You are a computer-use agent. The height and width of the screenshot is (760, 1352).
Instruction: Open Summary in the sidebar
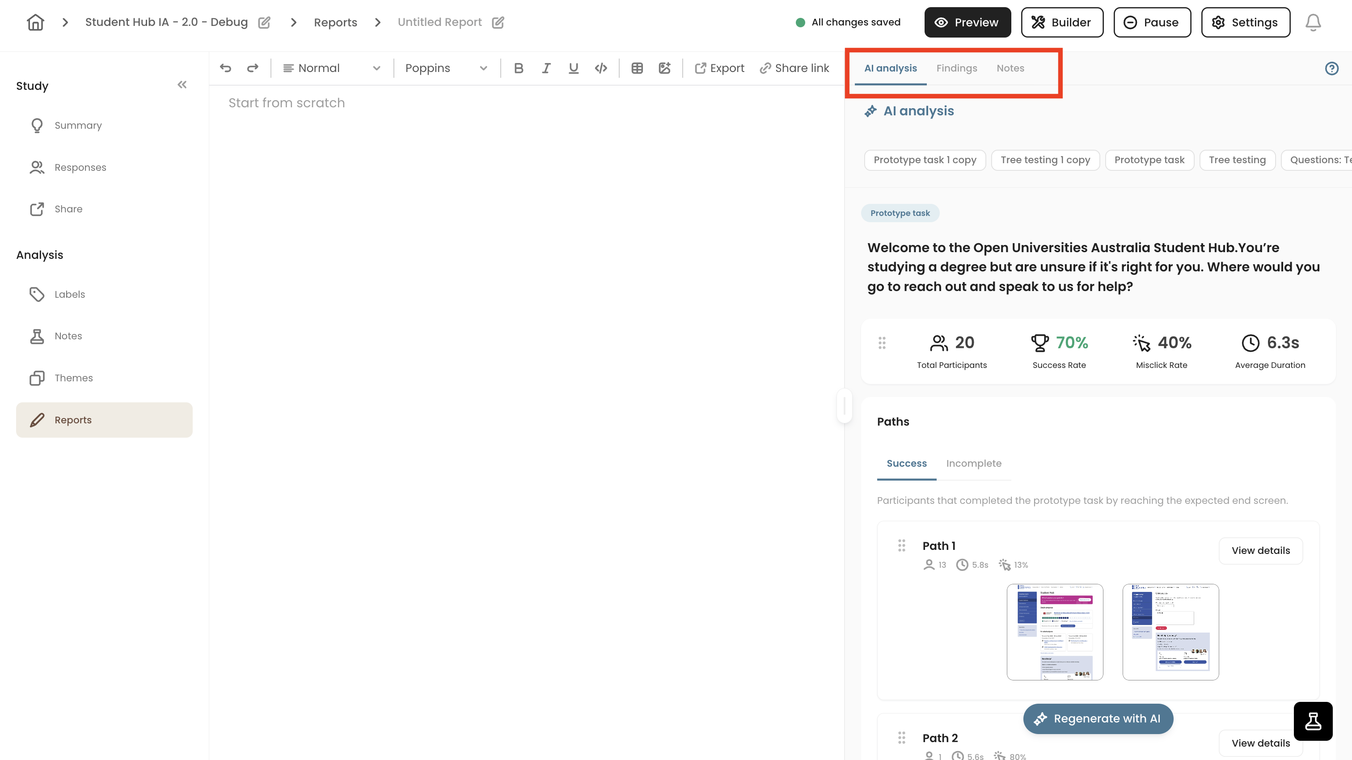click(104, 126)
